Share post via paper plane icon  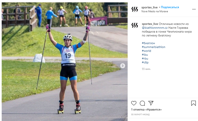coord(151,103)
